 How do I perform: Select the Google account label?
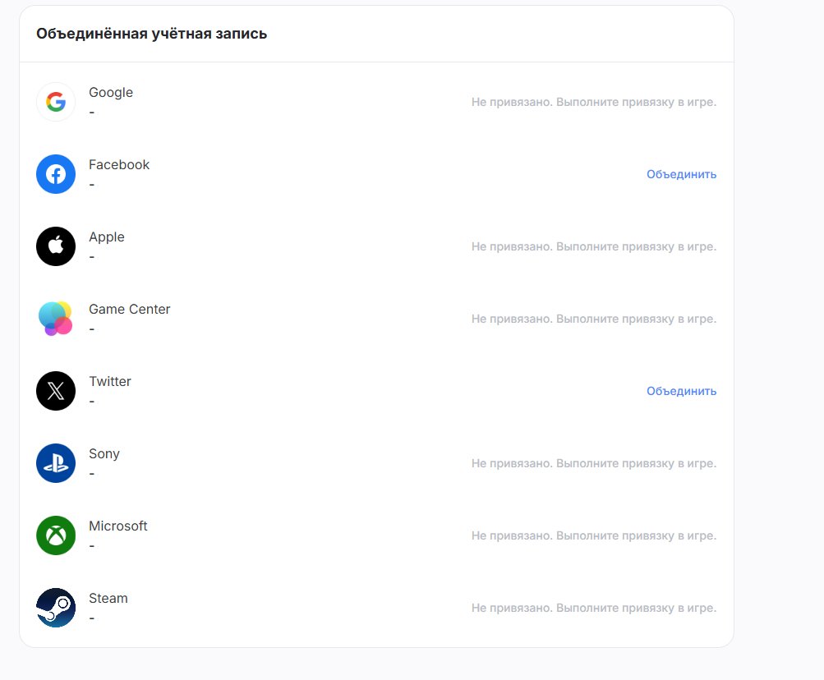pos(111,93)
